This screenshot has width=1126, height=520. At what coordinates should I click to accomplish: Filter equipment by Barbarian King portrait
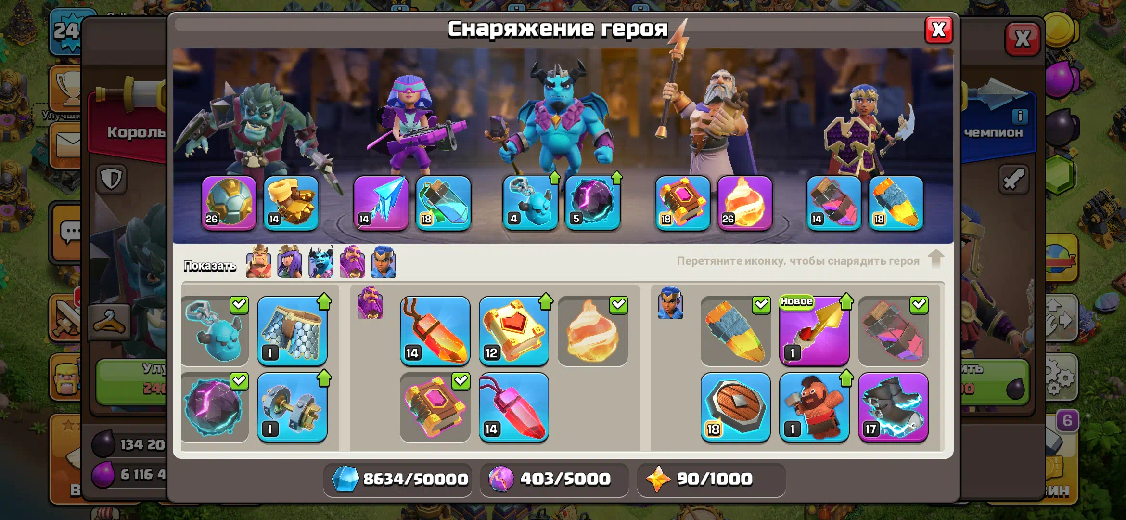tap(259, 262)
